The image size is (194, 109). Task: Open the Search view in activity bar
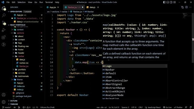point(4,15)
